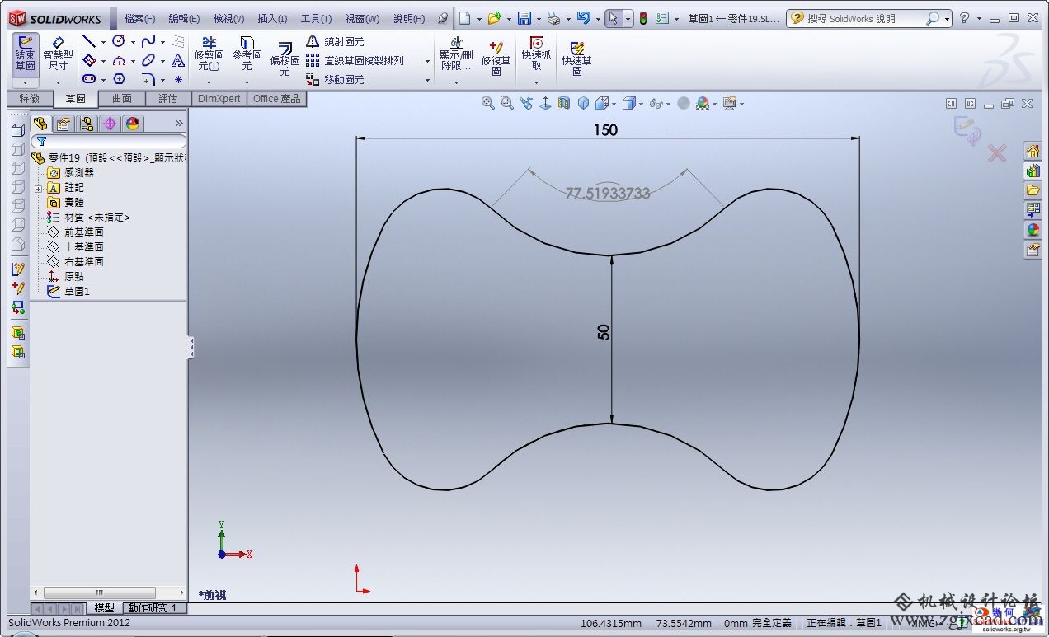Viewport: 1049px width, 637px height.
Task: Click the Zoom to Area view icon
Action: pyautogui.click(x=506, y=103)
